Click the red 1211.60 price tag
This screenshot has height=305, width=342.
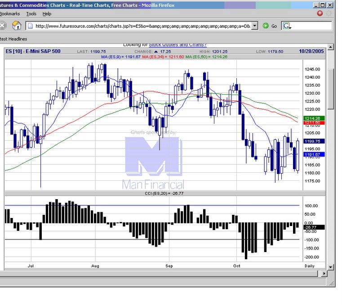pyautogui.click(x=314, y=123)
